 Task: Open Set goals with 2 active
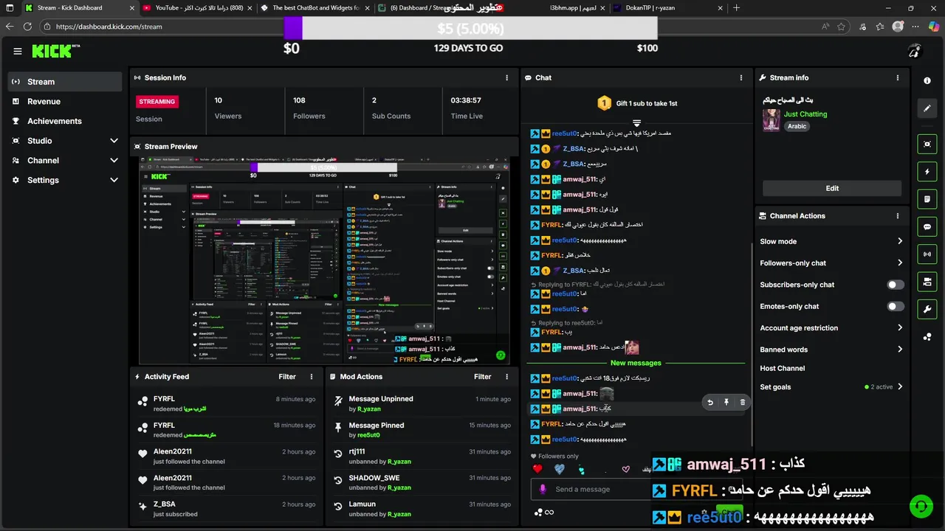pyautogui.click(x=831, y=387)
